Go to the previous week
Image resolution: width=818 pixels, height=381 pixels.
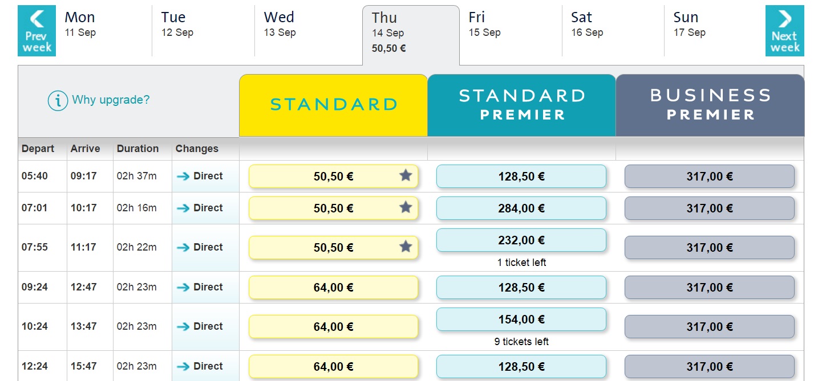(x=37, y=31)
